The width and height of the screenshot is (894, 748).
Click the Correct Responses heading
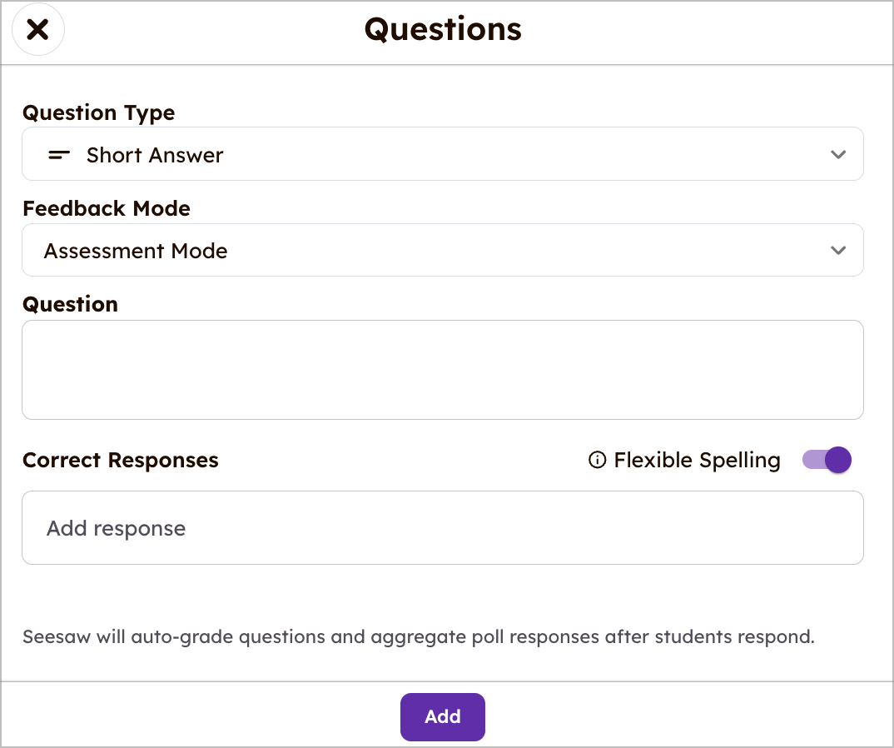(121, 460)
